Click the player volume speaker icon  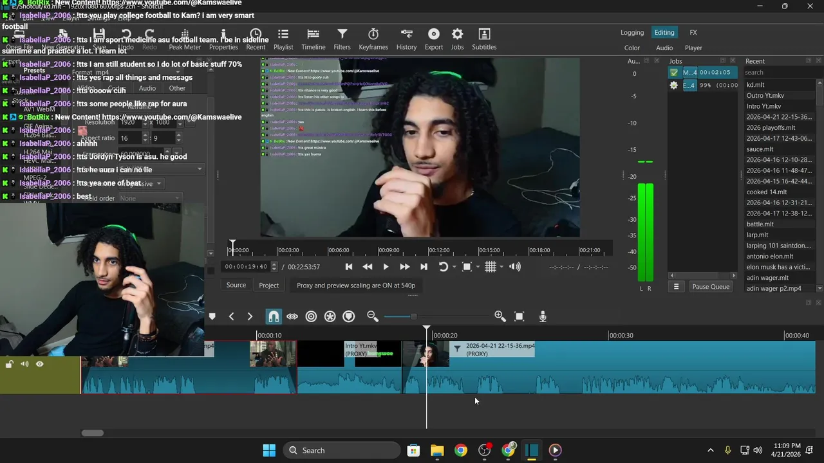pyautogui.click(x=515, y=267)
